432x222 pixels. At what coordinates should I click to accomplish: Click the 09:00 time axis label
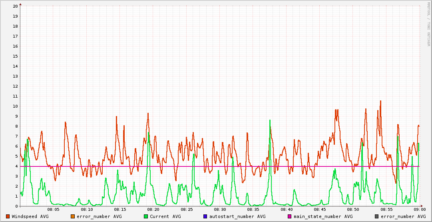point(419,210)
